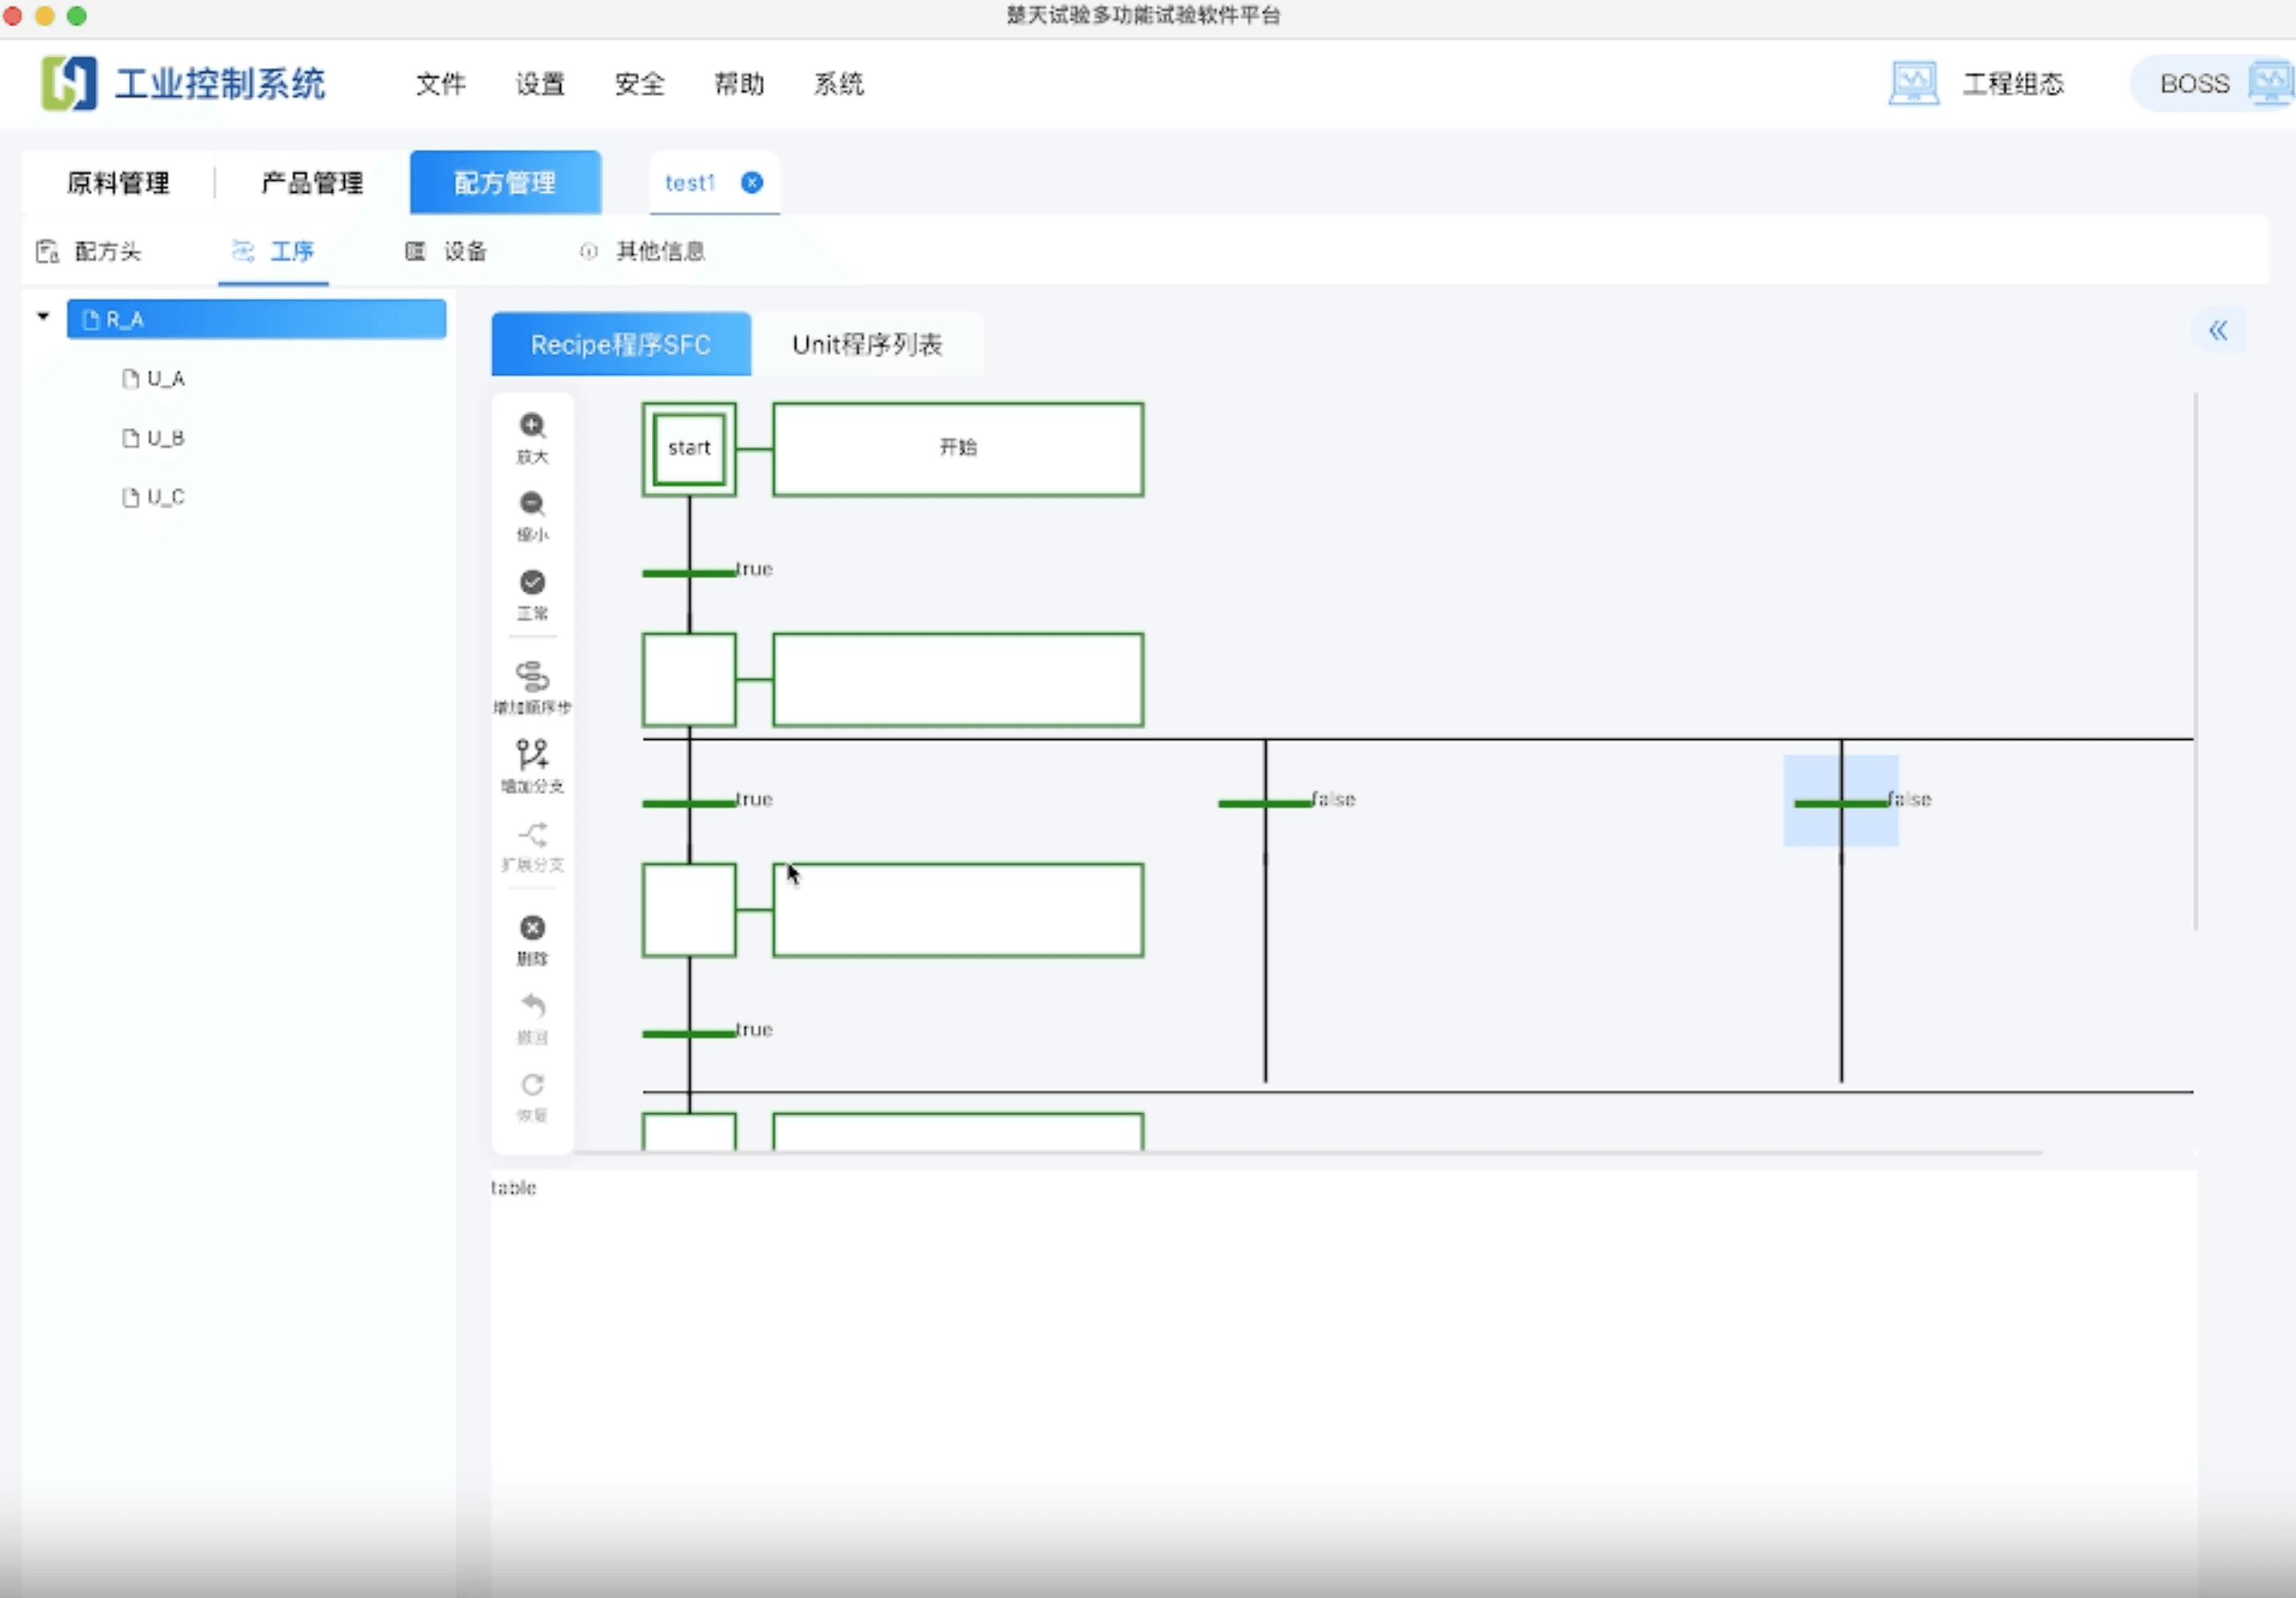Open the 设置 menu
This screenshot has height=1598, width=2296.
[x=540, y=84]
